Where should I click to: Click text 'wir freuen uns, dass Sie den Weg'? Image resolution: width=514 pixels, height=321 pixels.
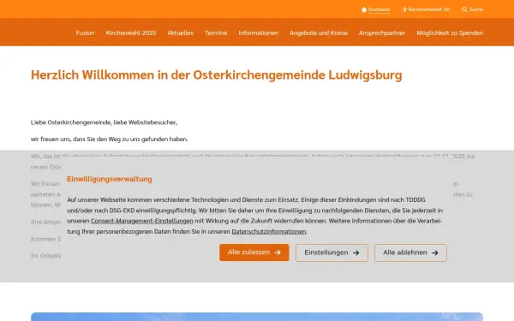click(x=75, y=140)
